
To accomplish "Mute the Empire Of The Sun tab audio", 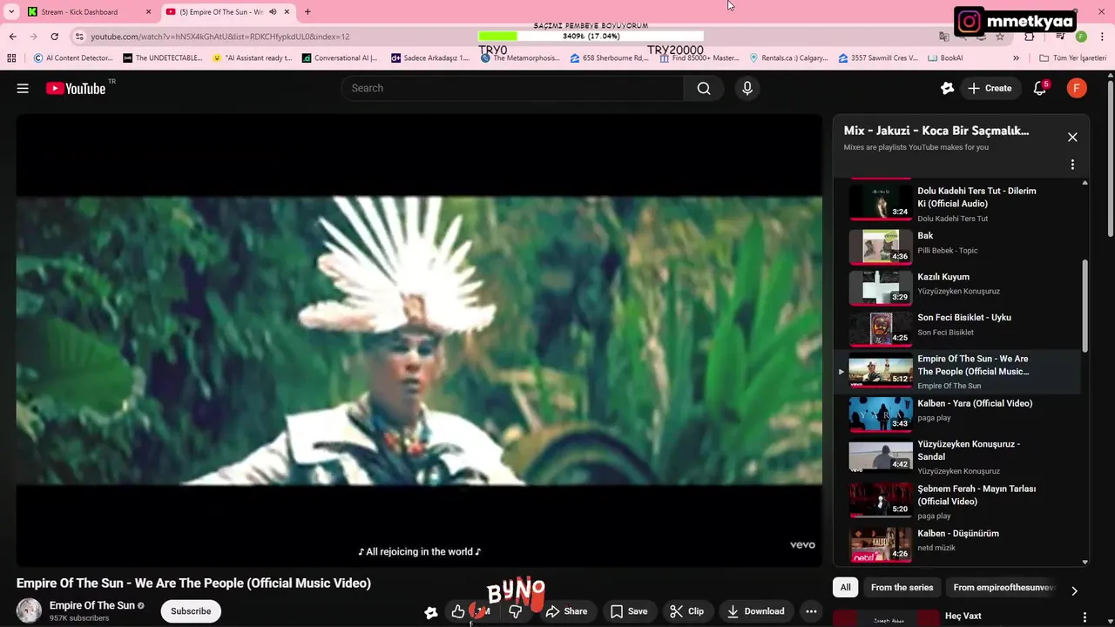I will [273, 12].
